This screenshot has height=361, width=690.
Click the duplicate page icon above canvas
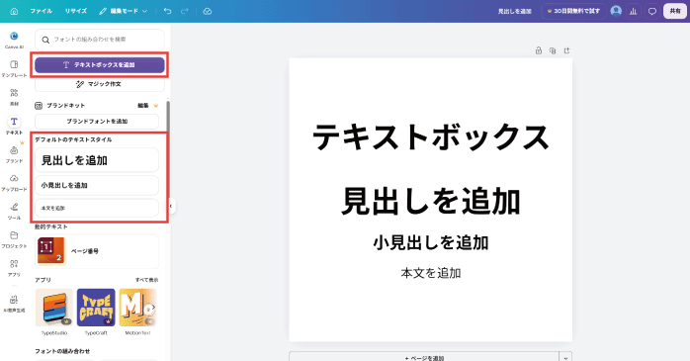(x=553, y=50)
